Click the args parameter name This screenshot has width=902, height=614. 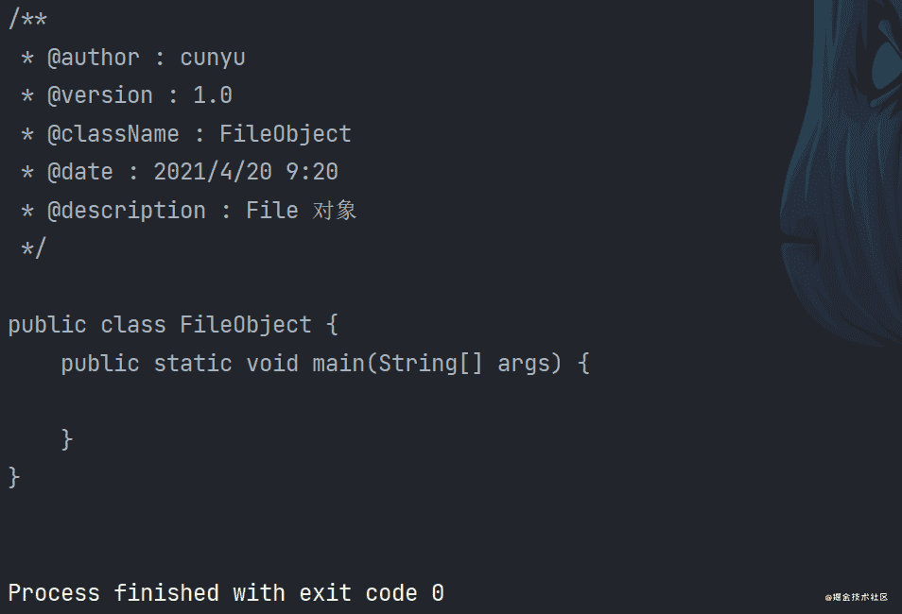524,364
